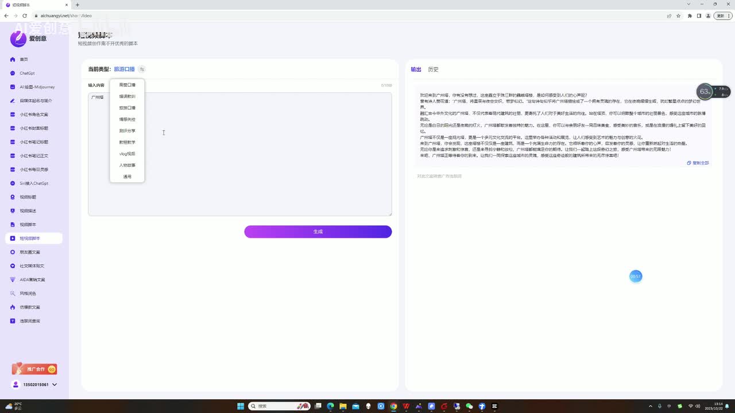The height and width of the screenshot is (413, 735).
Task: Open WeChat from the Windows taskbar
Action: [469, 406]
